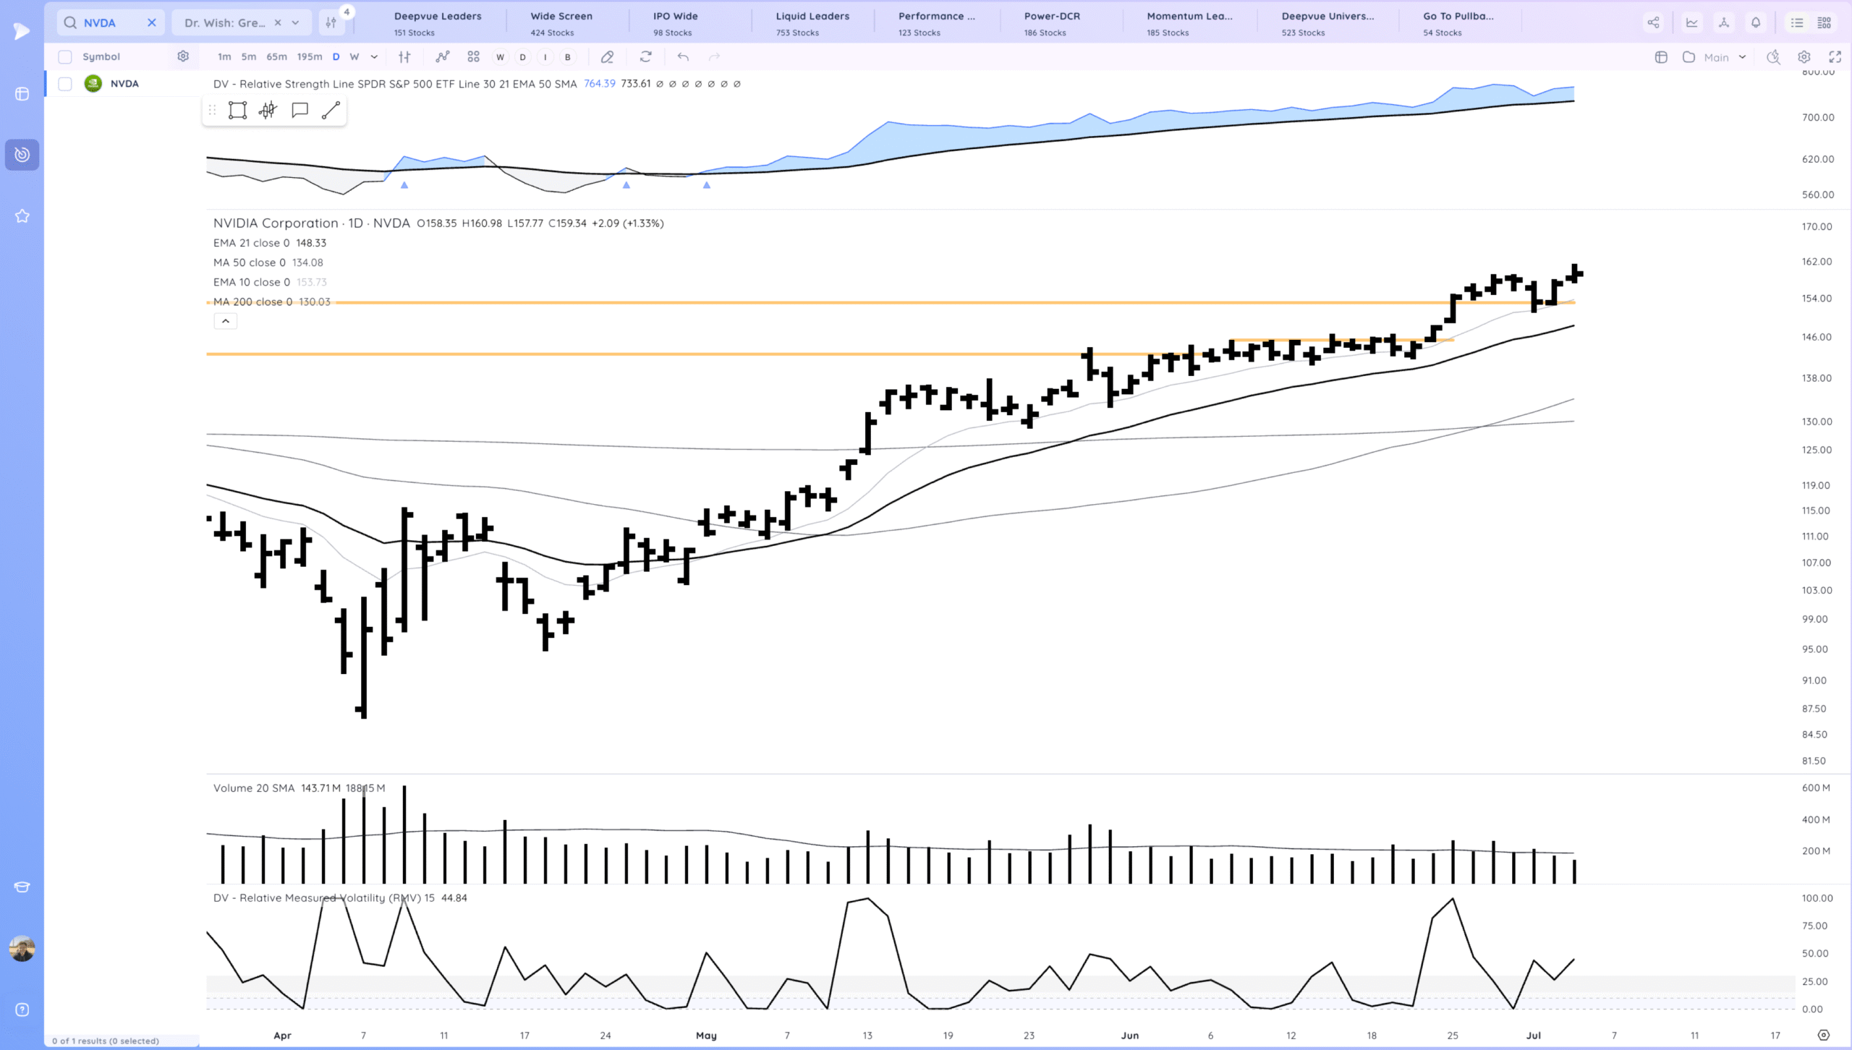Expand the Dr. Wish screen dropdown
This screenshot has height=1050, width=1852.
[295, 22]
